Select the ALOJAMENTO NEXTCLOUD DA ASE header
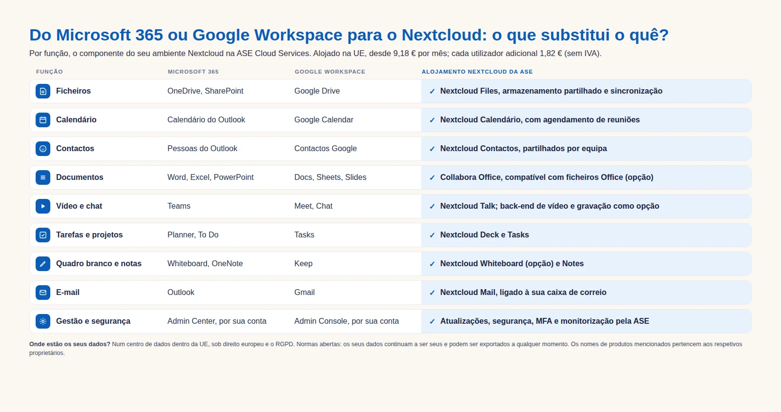The height and width of the screenshot is (412, 781). pos(477,72)
